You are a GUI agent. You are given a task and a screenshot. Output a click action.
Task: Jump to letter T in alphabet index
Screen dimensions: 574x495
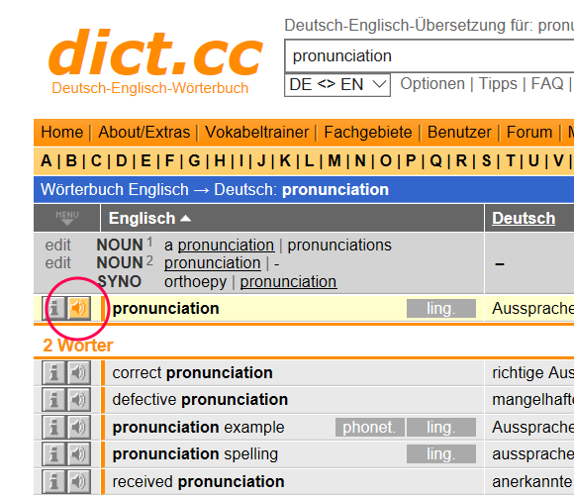pyautogui.click(x=511, y=161)
